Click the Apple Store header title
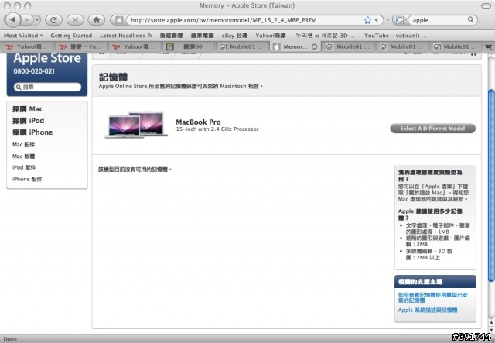The image size is (495, 343). pyautogui.click(x=47, y=58)
